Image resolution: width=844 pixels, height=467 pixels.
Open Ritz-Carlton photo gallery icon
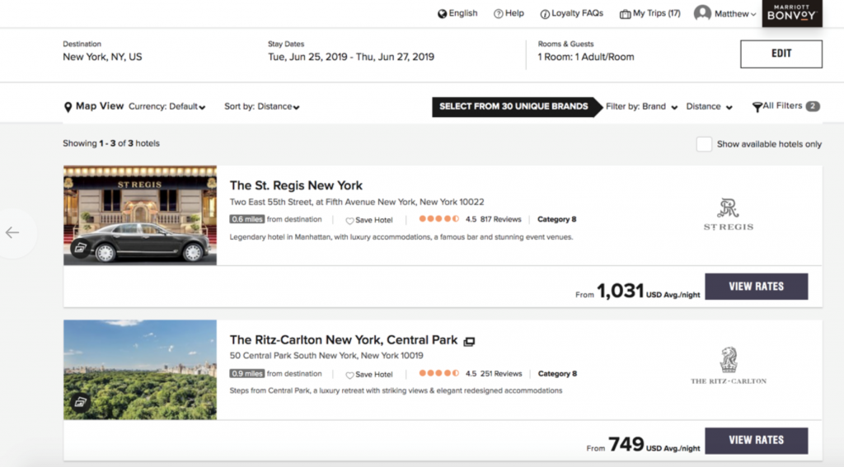(80, 402)
